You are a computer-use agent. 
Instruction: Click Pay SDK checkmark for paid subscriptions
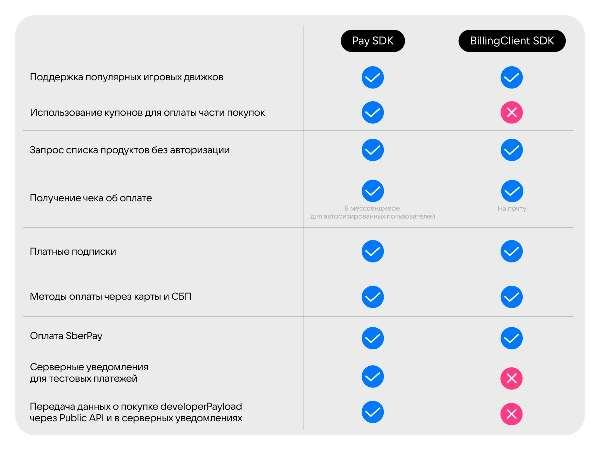373,251
